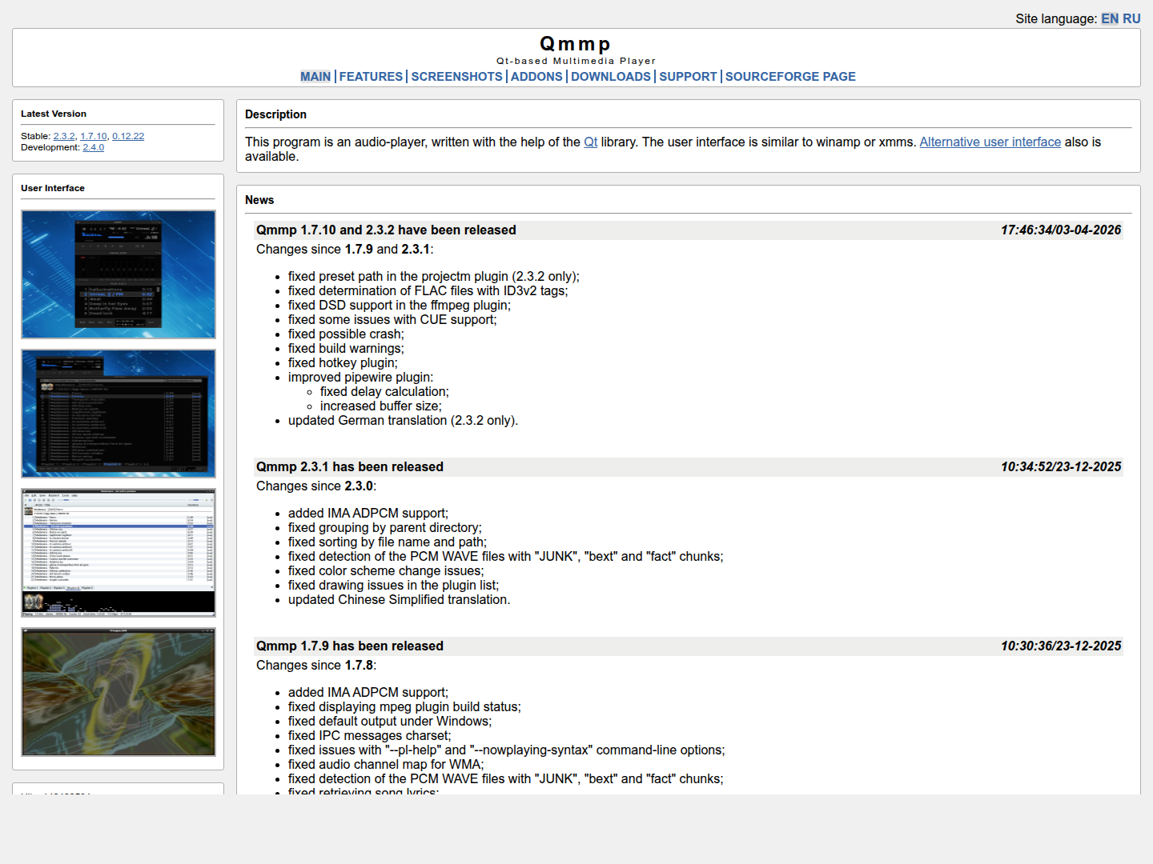
Task: Go to the FEATURES page
Action: coord(371,77)
